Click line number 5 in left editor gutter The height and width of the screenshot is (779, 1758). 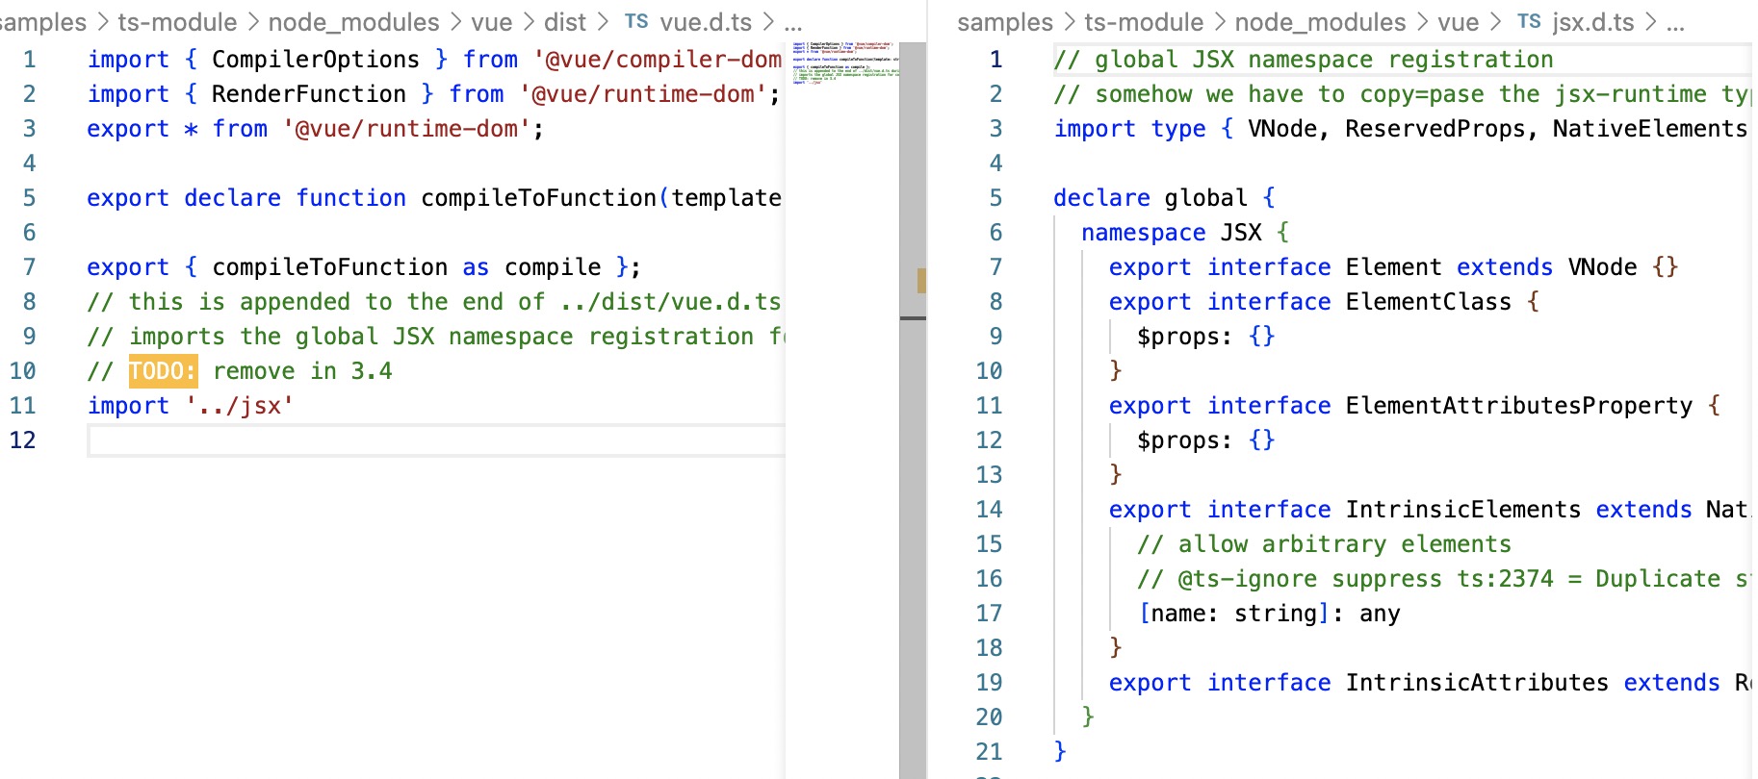[29, 198]
